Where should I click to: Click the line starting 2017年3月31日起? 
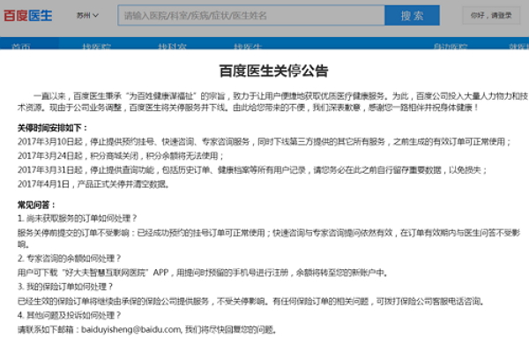click(252, 170)
